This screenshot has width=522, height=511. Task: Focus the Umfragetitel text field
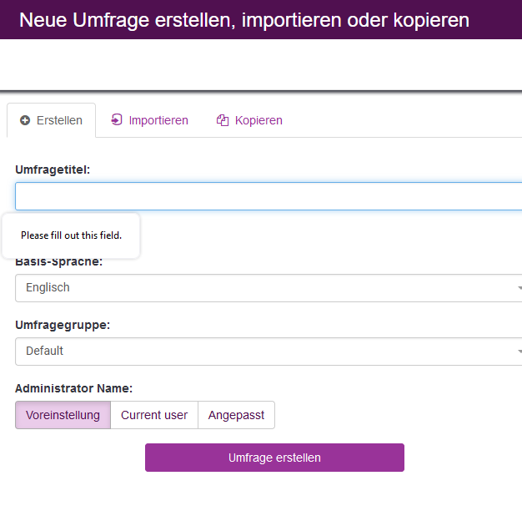(269, 196)
